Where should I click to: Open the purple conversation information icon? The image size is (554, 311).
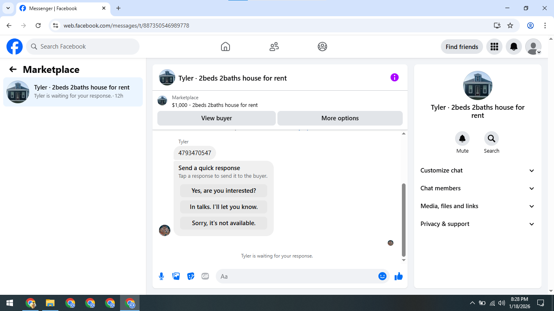click(x=395, y=77)
